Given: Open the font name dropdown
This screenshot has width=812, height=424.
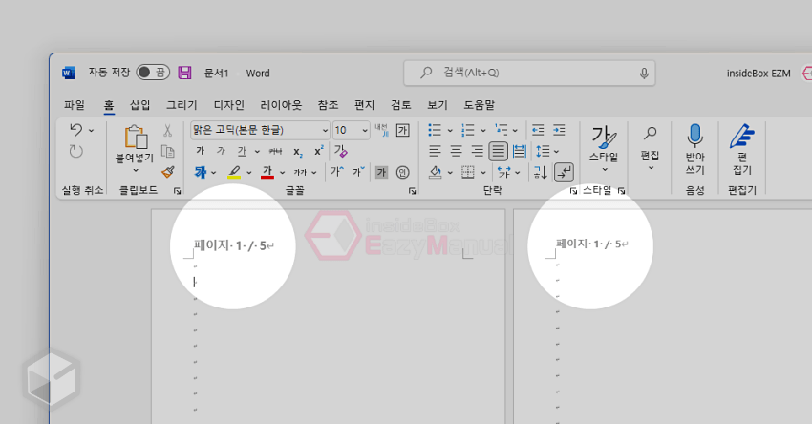Looking at the screenshot, I should pyautogui.click(x=325, y=130).
